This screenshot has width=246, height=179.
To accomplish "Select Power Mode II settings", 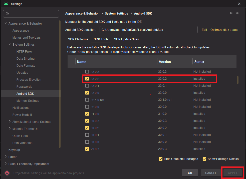I will (22, 115).
